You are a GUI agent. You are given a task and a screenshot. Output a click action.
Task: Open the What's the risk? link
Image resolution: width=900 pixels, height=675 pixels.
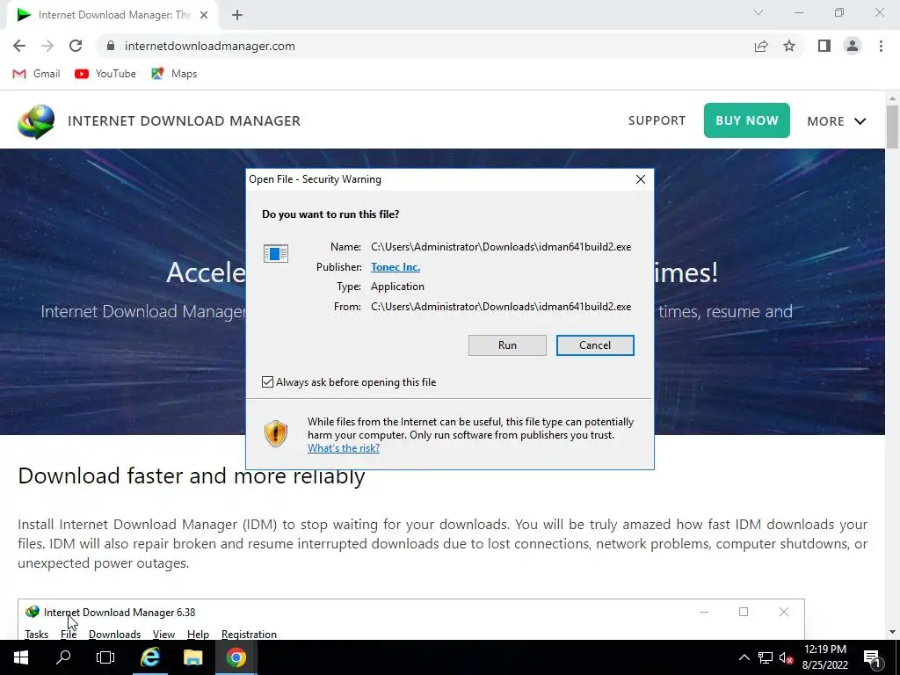click(x=344, y=448)
